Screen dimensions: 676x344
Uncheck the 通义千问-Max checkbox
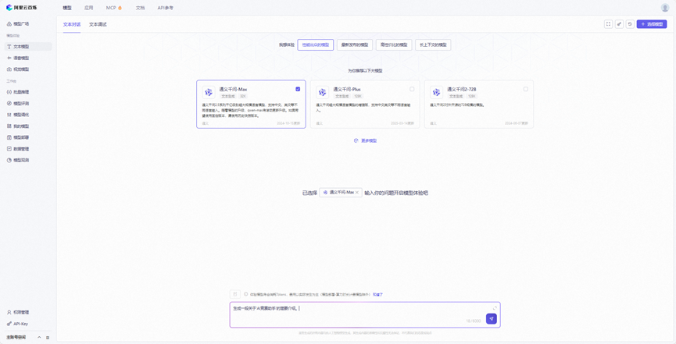coord(298,89)
